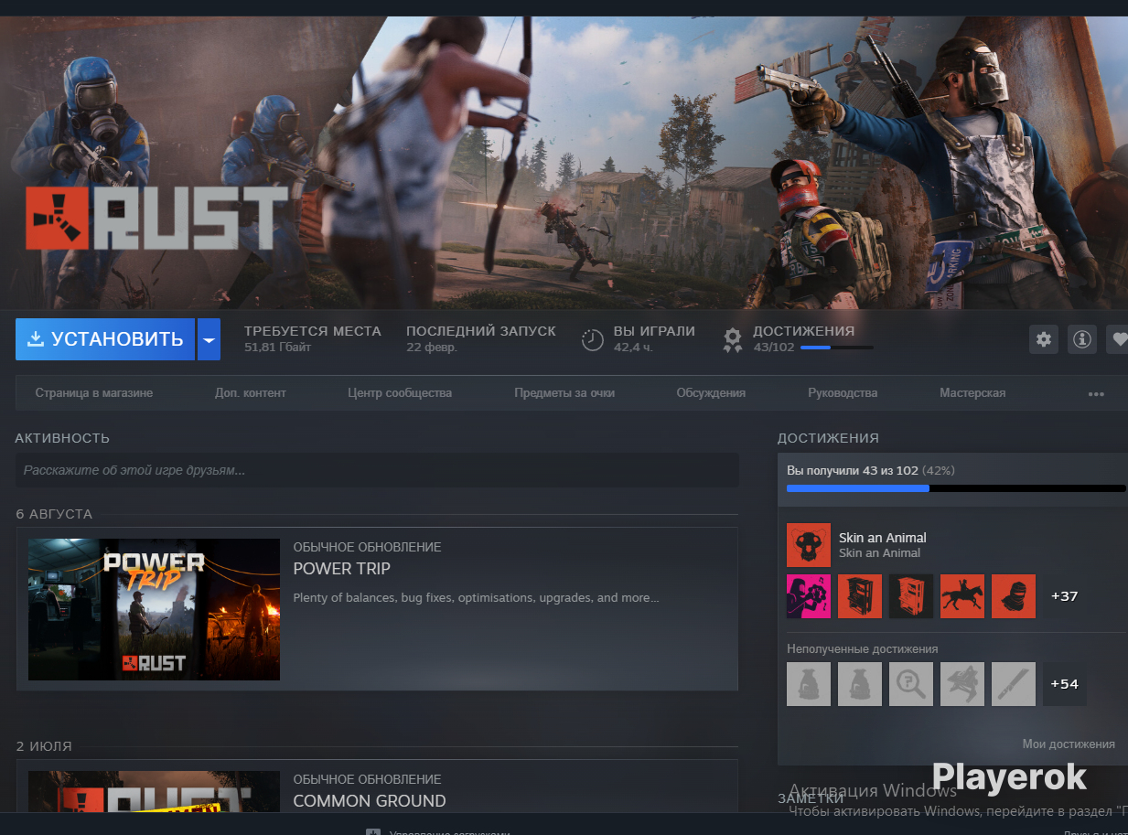The width and height of the screenshot is (1128, 835).
Task: Open the POWER TRIP news title
Action: pos(341,569)
